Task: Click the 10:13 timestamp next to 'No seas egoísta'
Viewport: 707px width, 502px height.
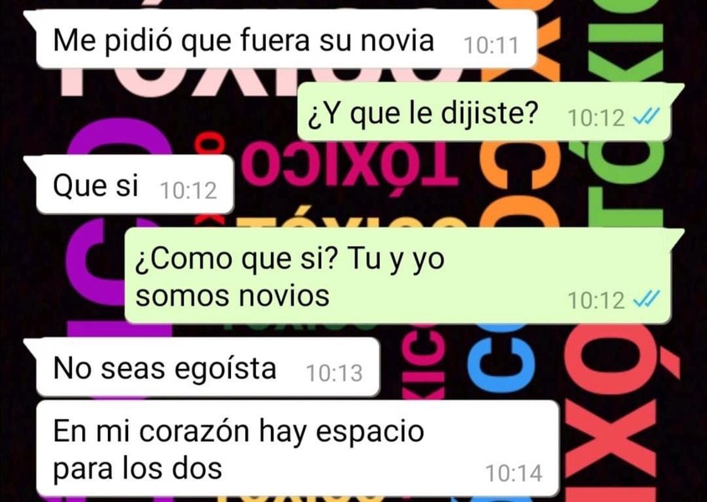Action: click(x=334, y=373)
